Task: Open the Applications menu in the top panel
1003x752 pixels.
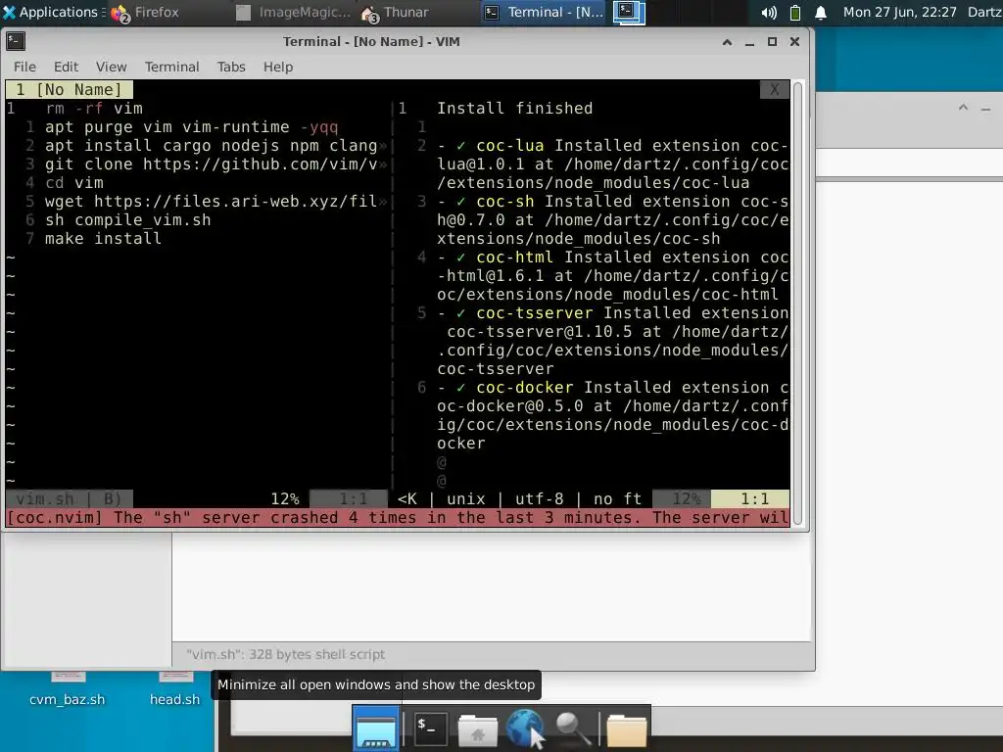Action: point(53,12)
